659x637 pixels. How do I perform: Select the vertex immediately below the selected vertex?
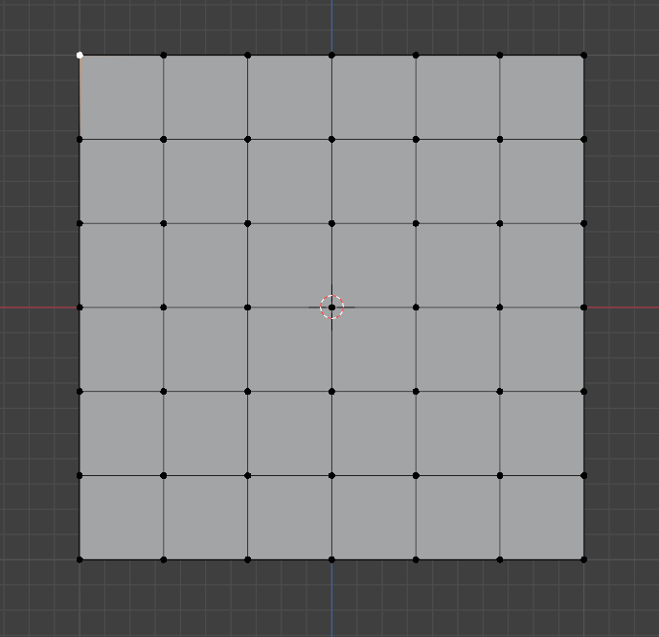(x=80, y=140)
